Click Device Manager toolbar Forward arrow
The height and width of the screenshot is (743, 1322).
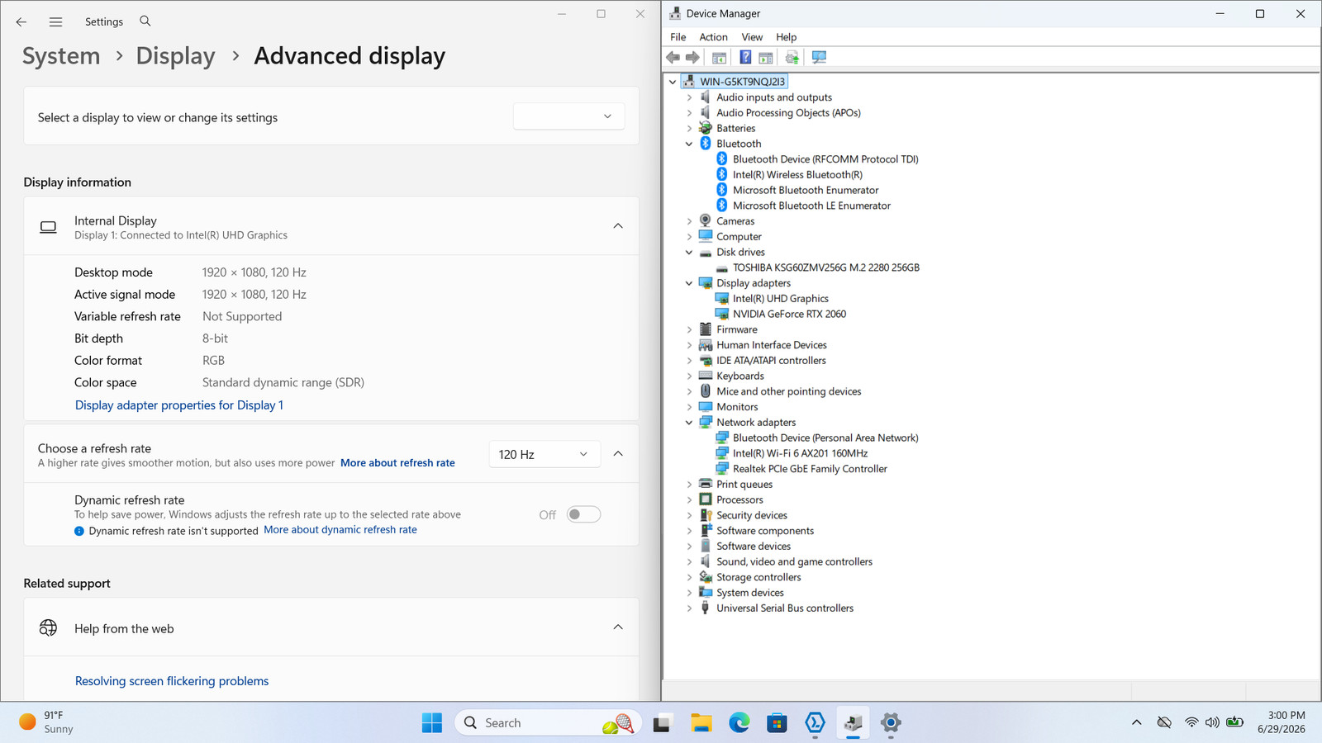coord(692,57)
